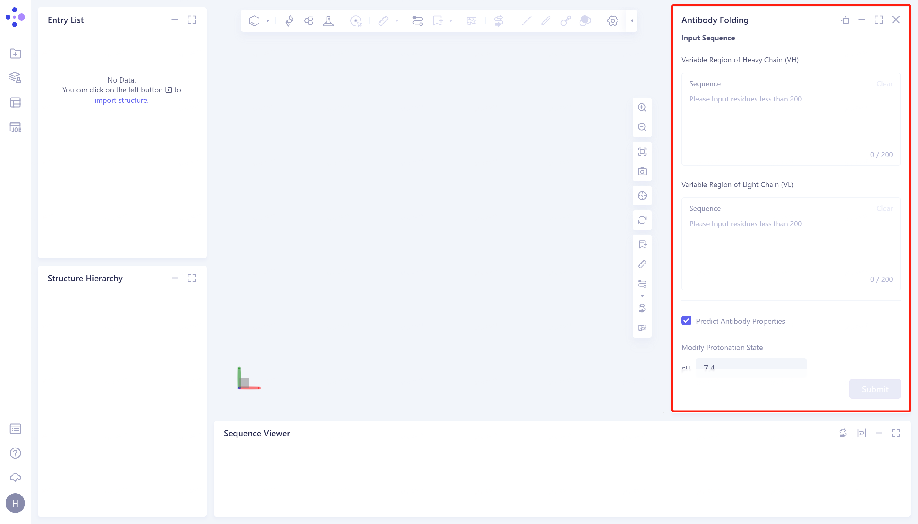The image size is (918, 524).
Task: Click the help question mark icon
Action: point(15,453)
